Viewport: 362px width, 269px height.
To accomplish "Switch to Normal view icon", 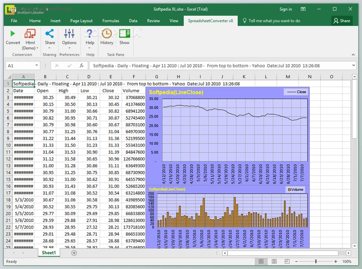I will (x=261, y=261).
